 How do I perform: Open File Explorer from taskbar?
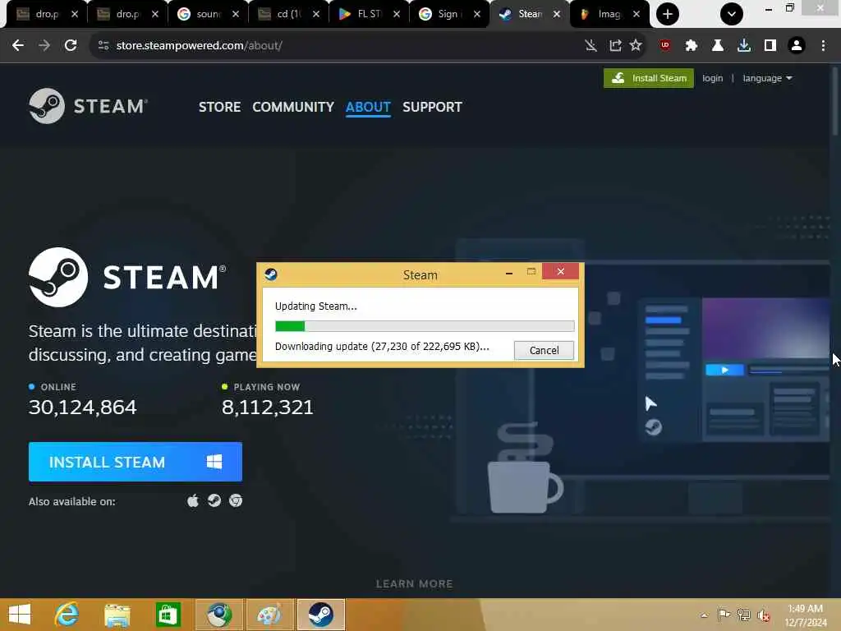tap(117, 615)
